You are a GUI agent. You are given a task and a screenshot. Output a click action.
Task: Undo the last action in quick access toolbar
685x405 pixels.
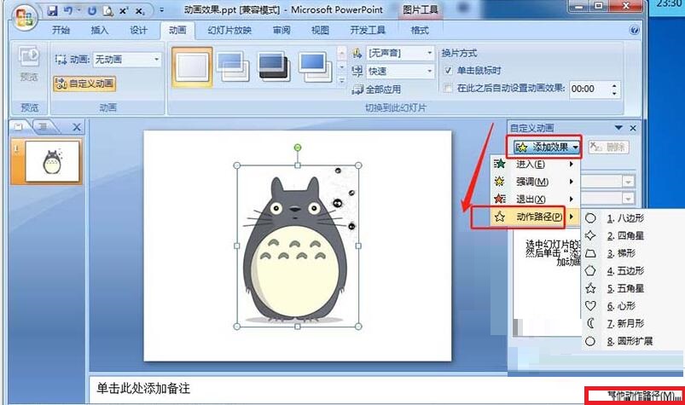[x=68, y=10]
